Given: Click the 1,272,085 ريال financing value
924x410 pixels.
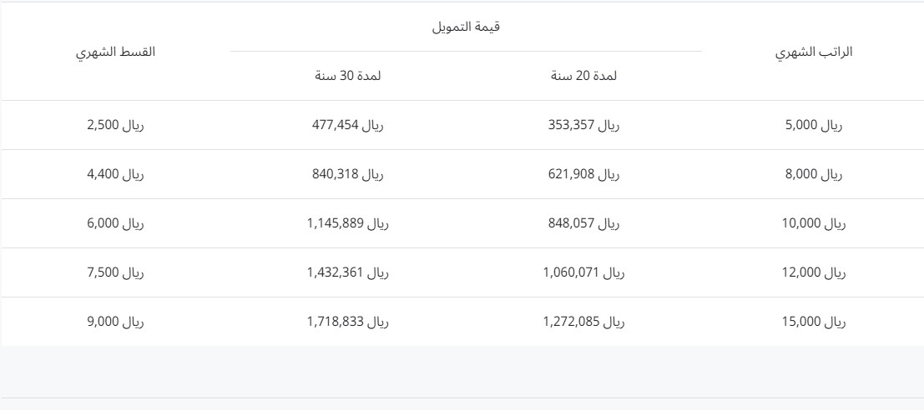Looking at the screenshot, I should (584, 322).
